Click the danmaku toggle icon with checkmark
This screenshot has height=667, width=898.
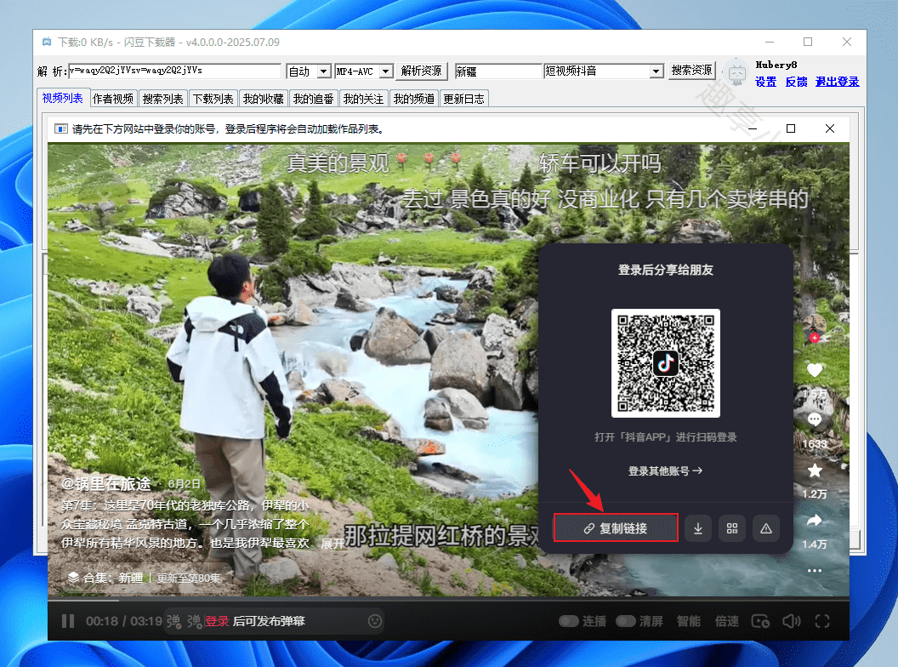173,621
